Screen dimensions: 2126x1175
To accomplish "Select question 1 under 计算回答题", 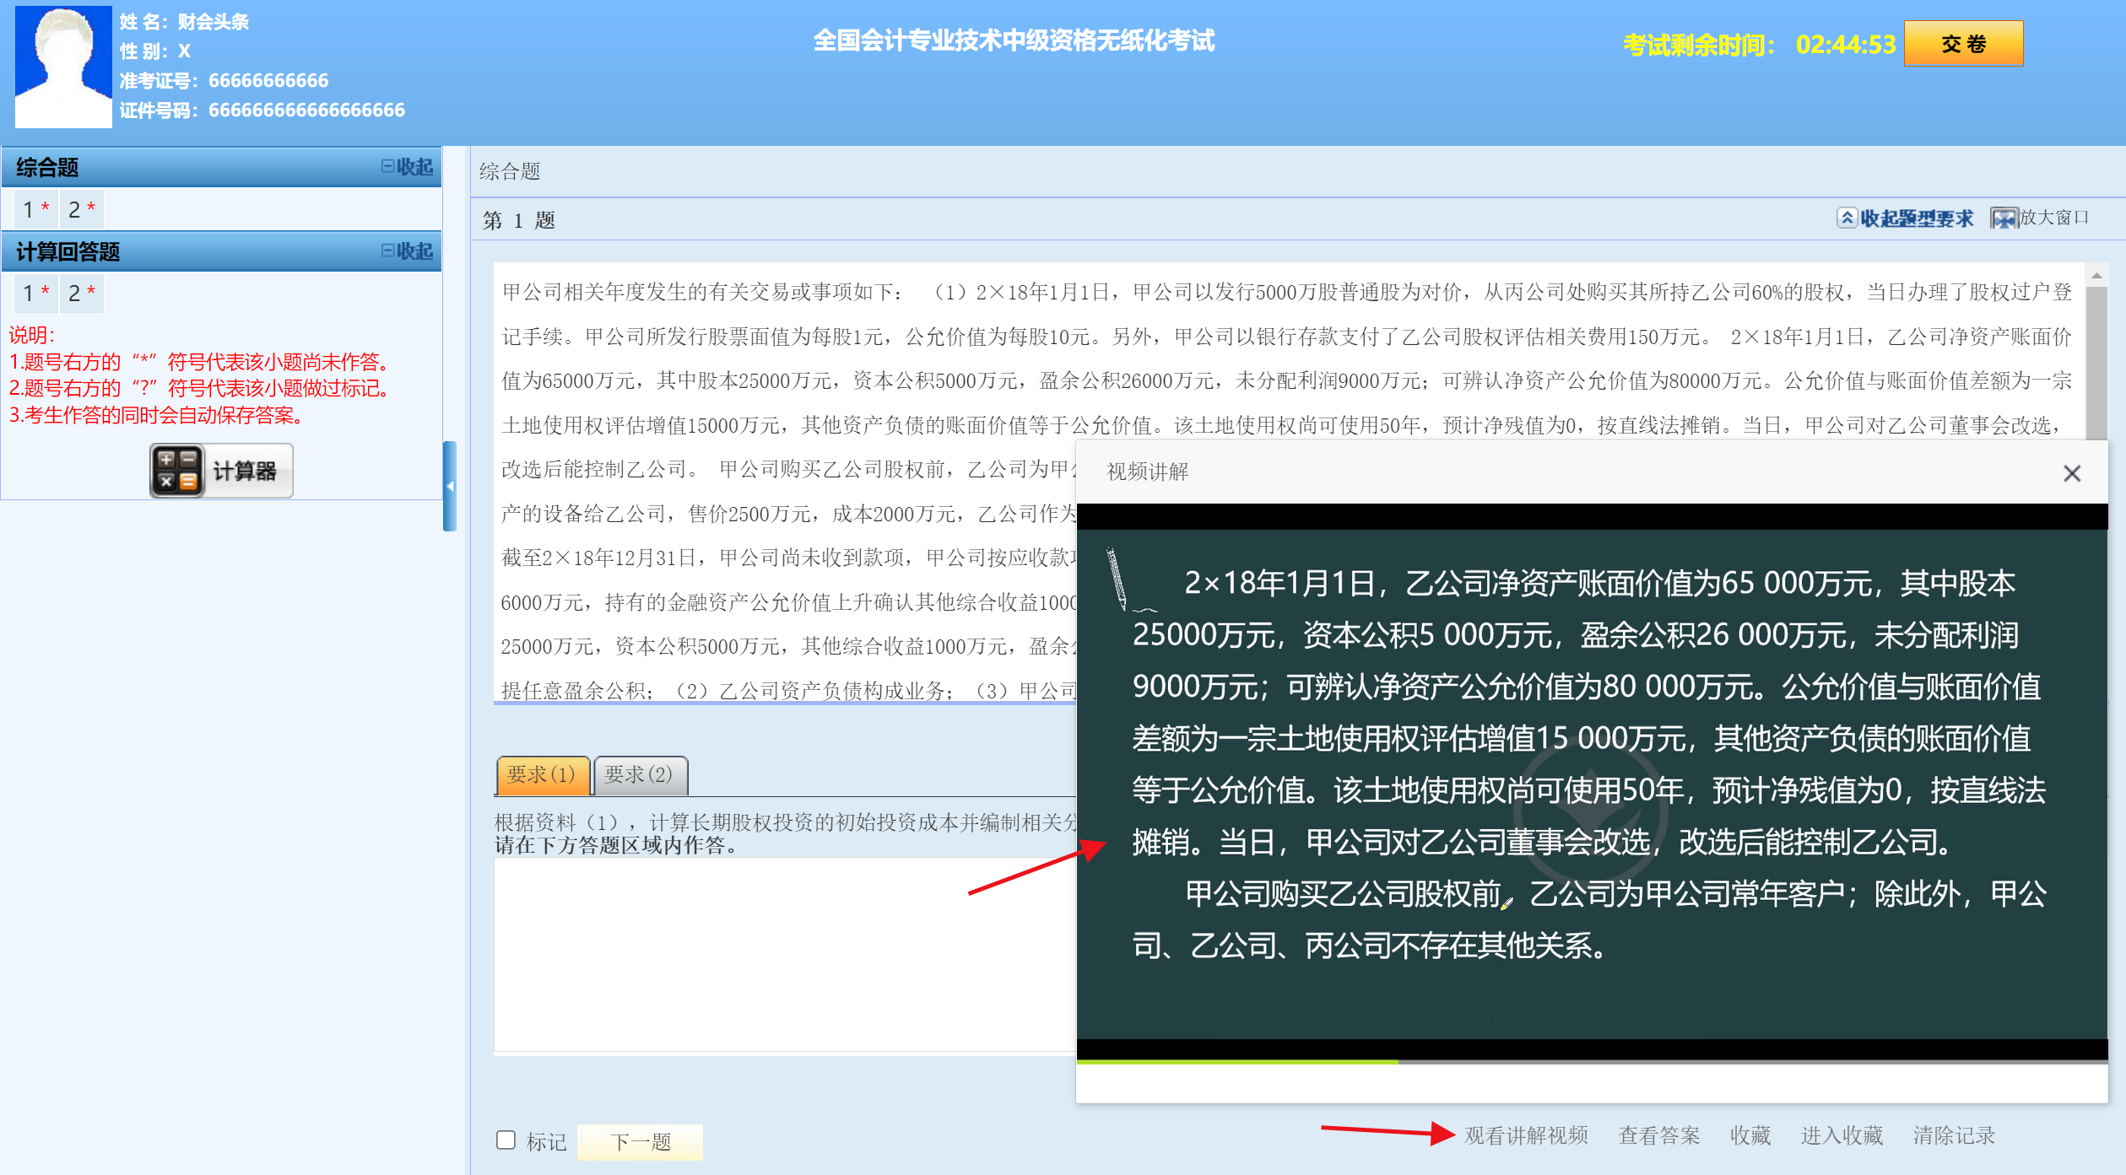I will tap(35, 294).
